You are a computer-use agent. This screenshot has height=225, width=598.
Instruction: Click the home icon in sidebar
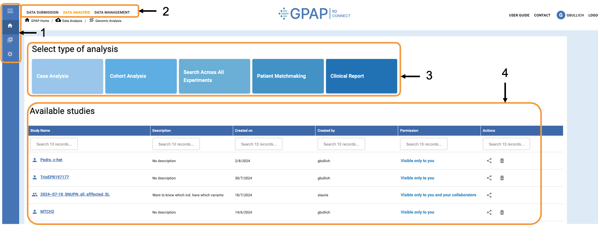(x=10, y=26)
